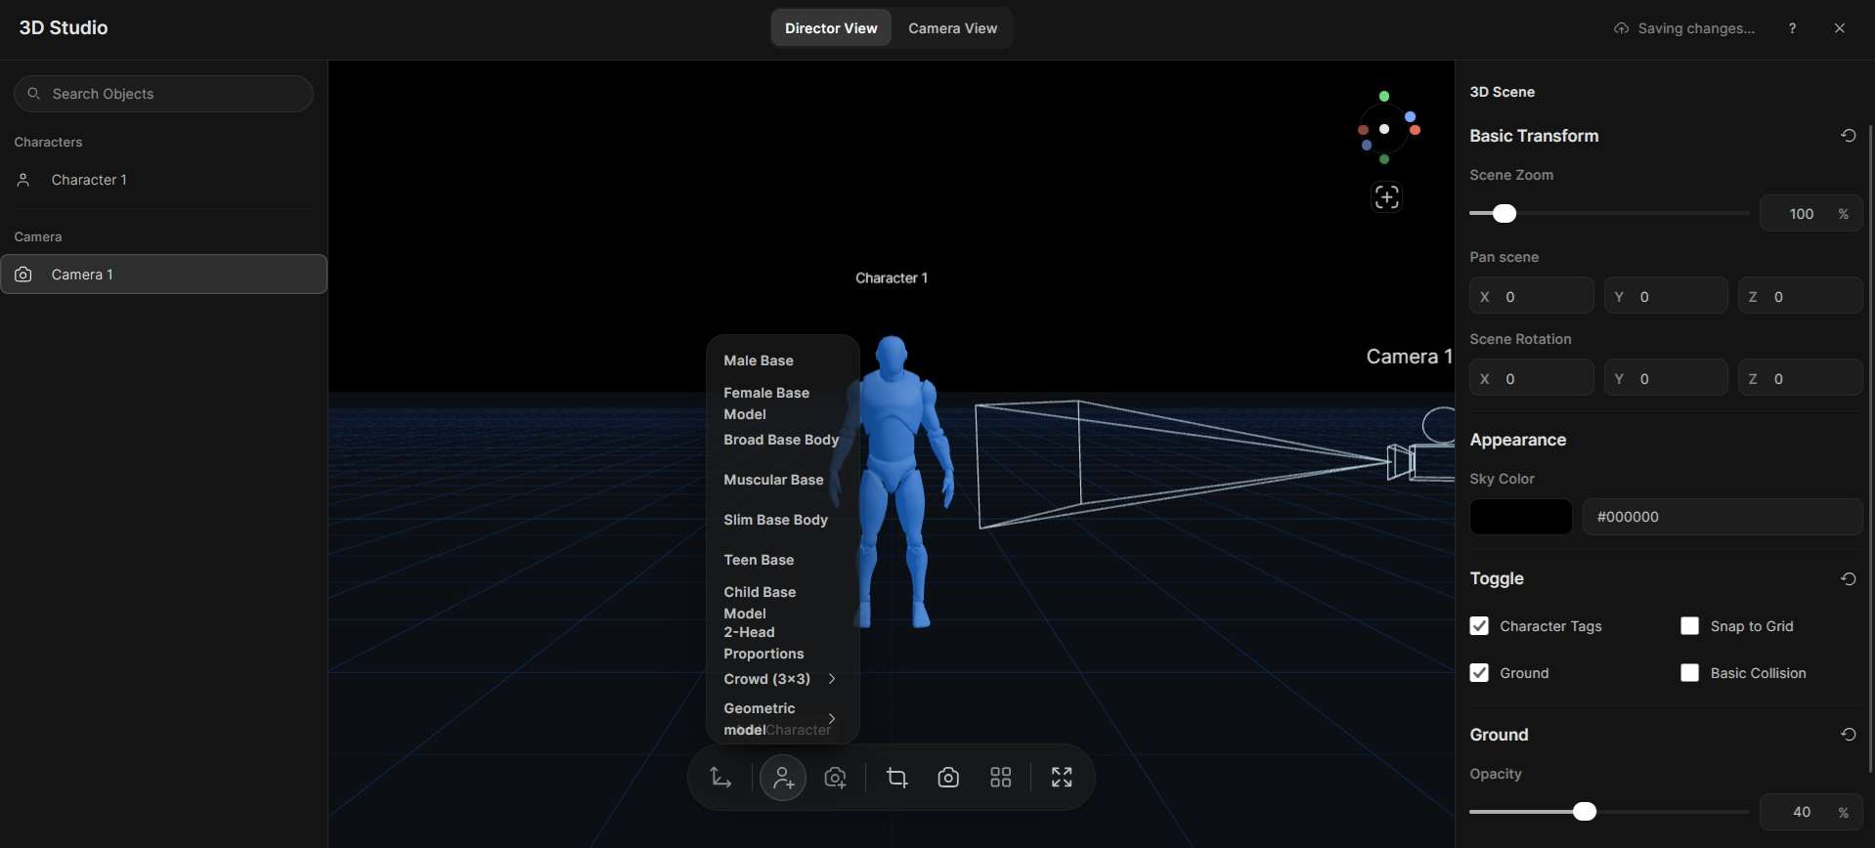Uncheck the Ground checkbox
This screenshot has width=1875, height=848.
pos(1479,673)
